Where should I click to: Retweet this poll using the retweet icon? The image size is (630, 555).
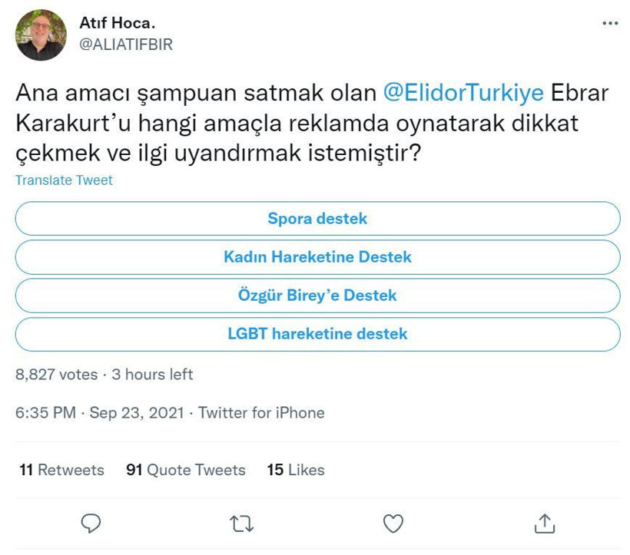point(242,524)
